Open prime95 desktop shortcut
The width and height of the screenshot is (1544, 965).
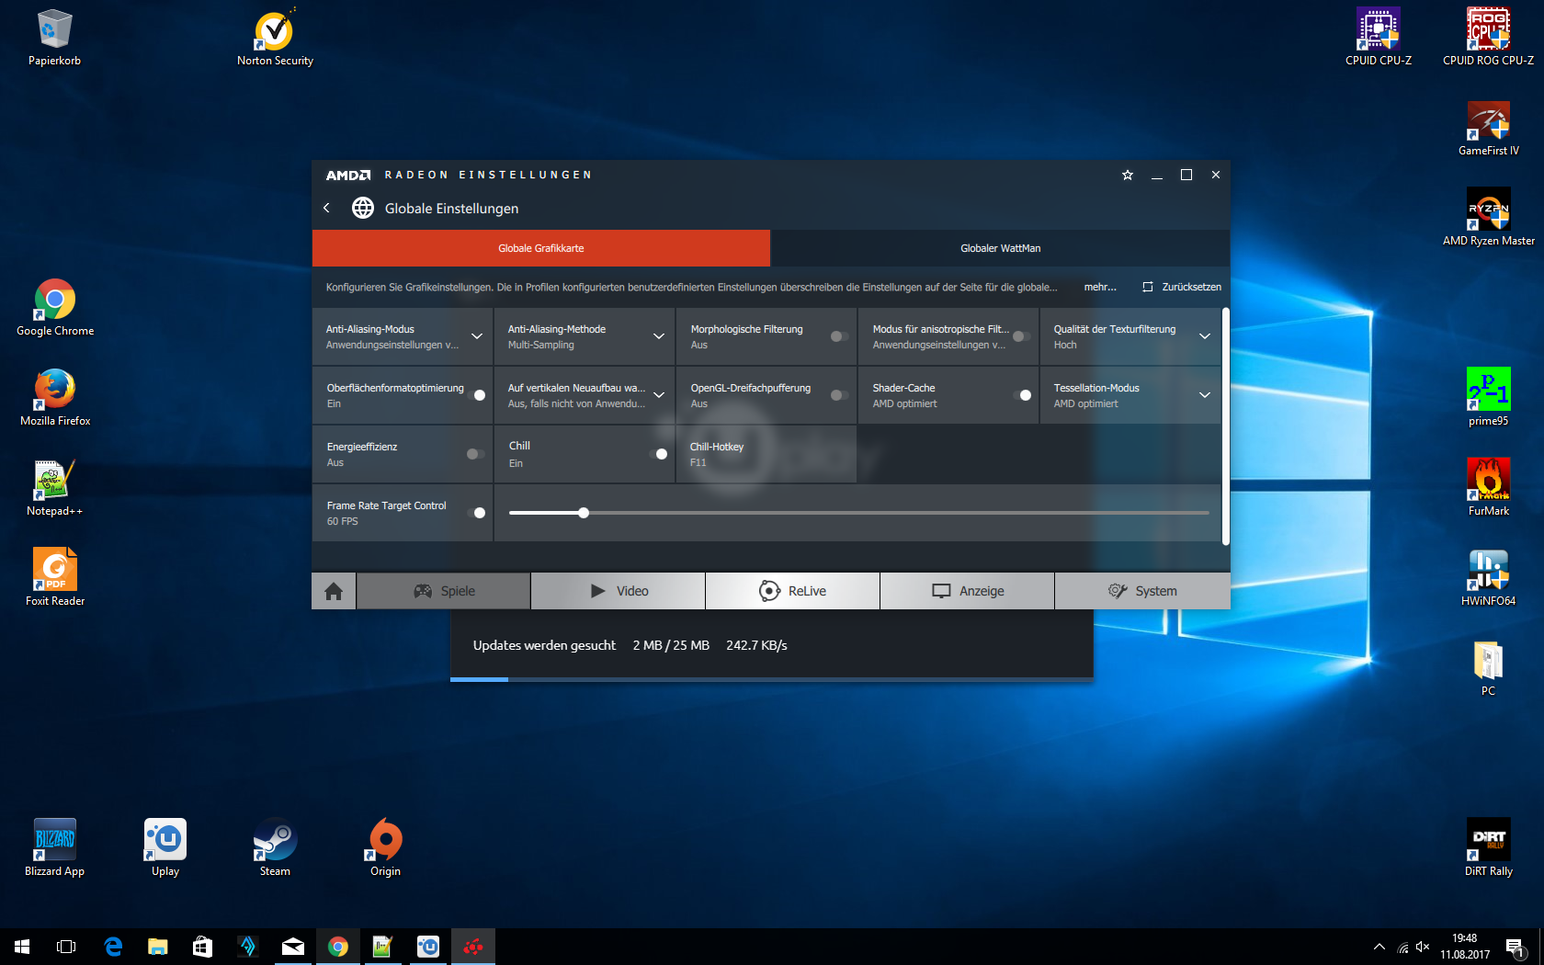pos(1489,399)
